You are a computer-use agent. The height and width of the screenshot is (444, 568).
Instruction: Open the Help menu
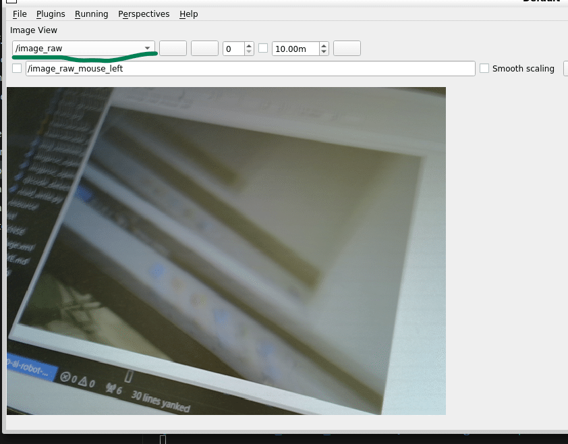coord(189,13)
